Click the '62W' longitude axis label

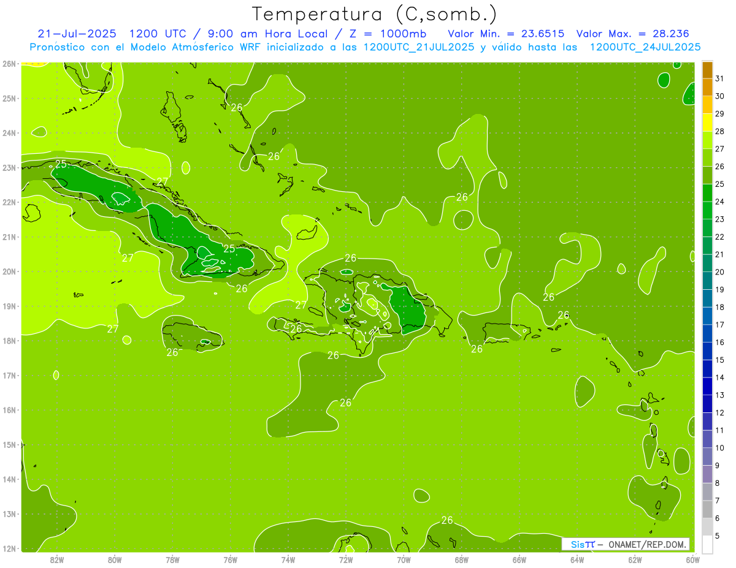click(x=635, y=559)
